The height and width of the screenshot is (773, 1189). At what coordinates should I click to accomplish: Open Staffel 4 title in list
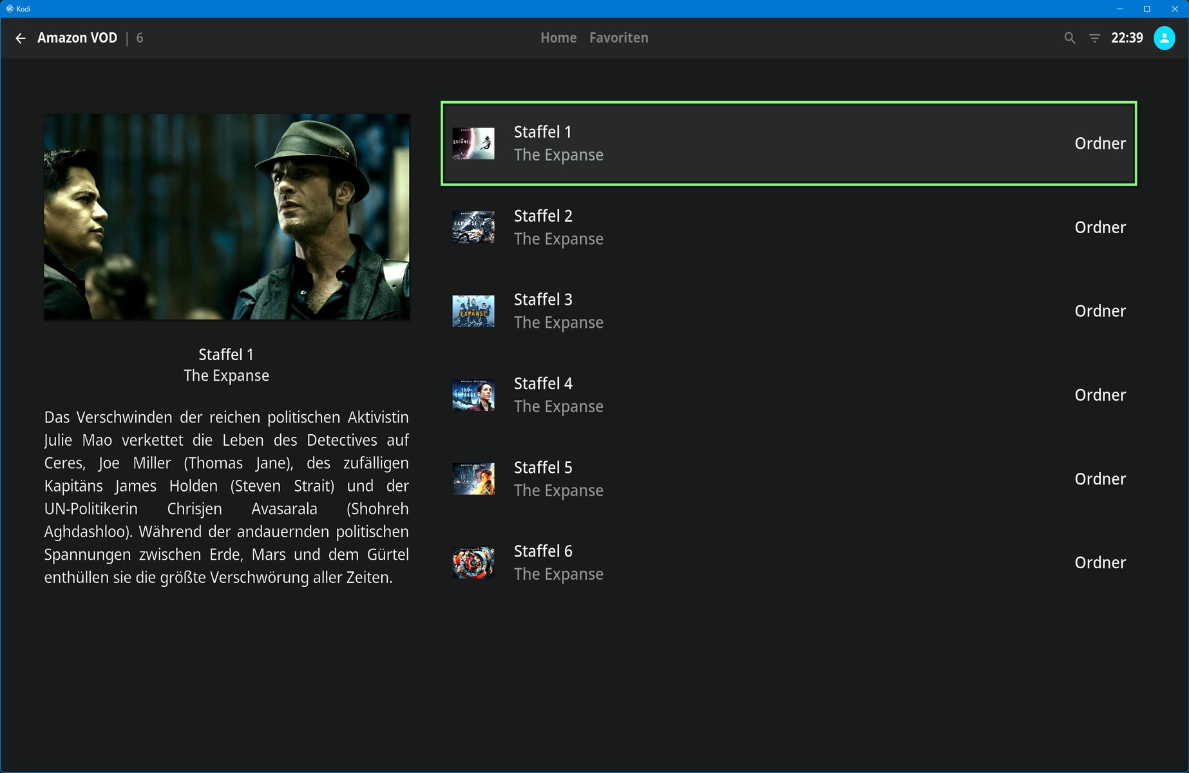[x=543, y=383]
